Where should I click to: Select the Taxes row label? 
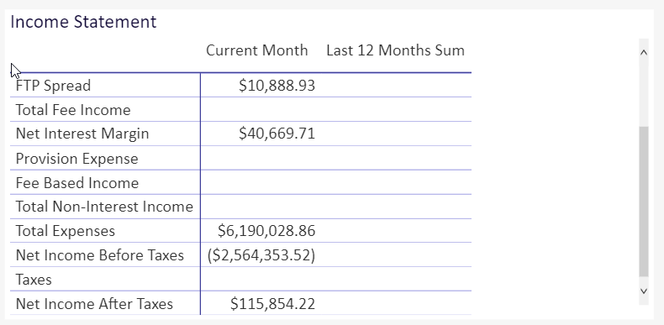coord(34,280)
